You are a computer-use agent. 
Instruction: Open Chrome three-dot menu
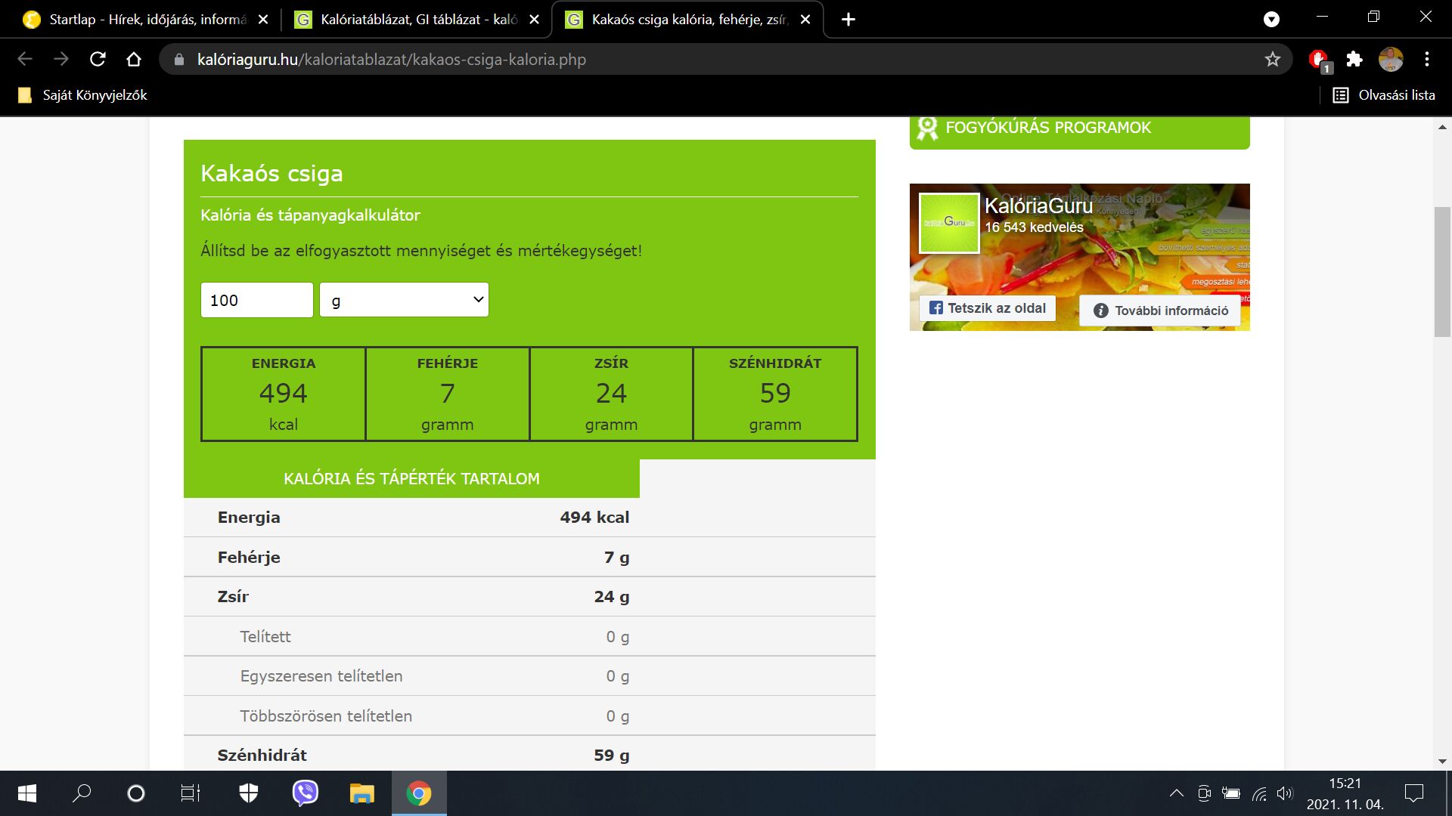coord(1427,59)
